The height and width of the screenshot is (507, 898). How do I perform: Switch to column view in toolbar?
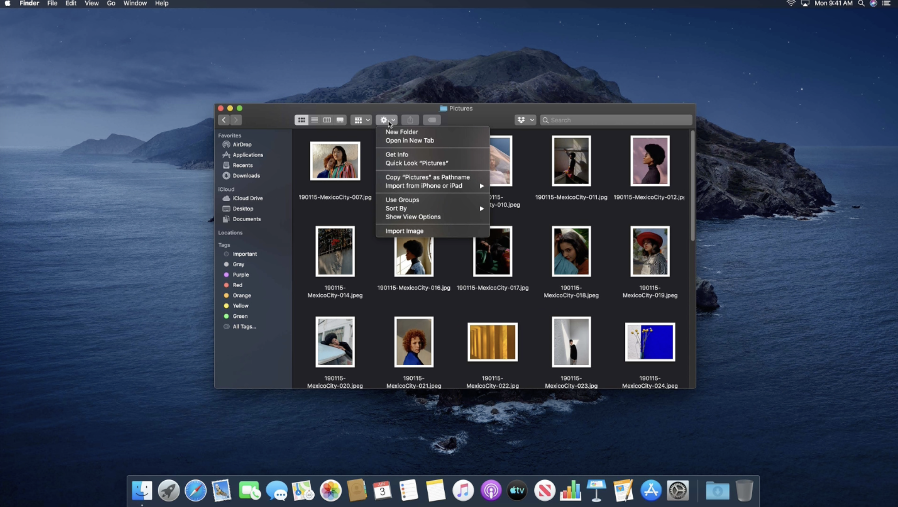(327, 120)
